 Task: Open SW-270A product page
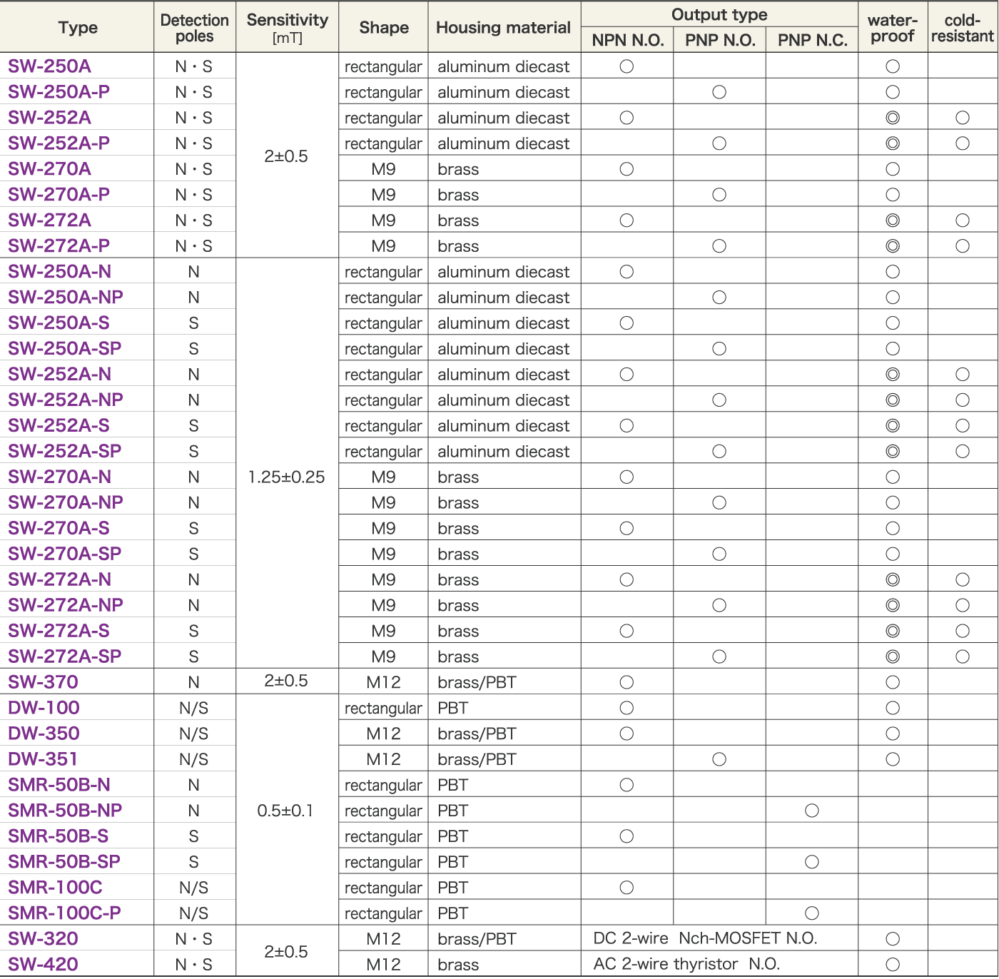[x=49, y=169]
